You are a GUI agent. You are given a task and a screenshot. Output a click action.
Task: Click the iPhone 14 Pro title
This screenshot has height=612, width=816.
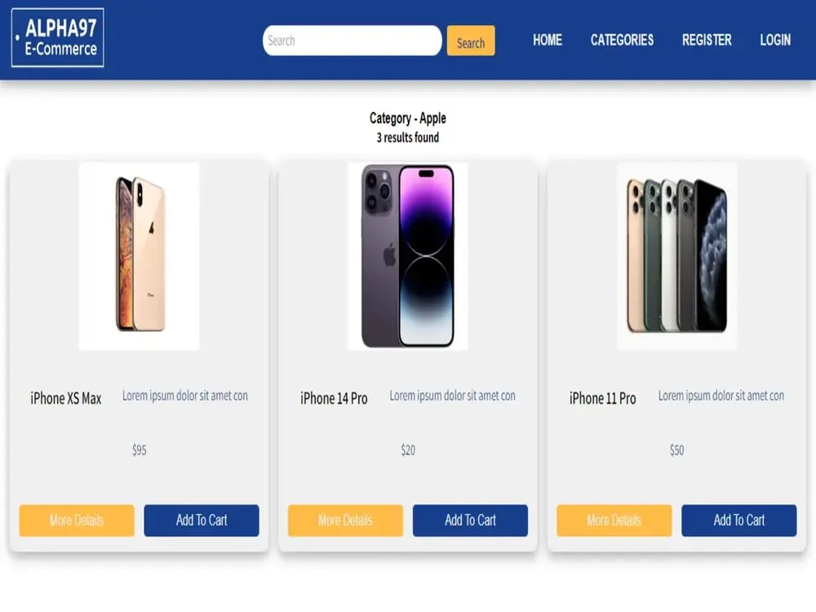[334, 399]
